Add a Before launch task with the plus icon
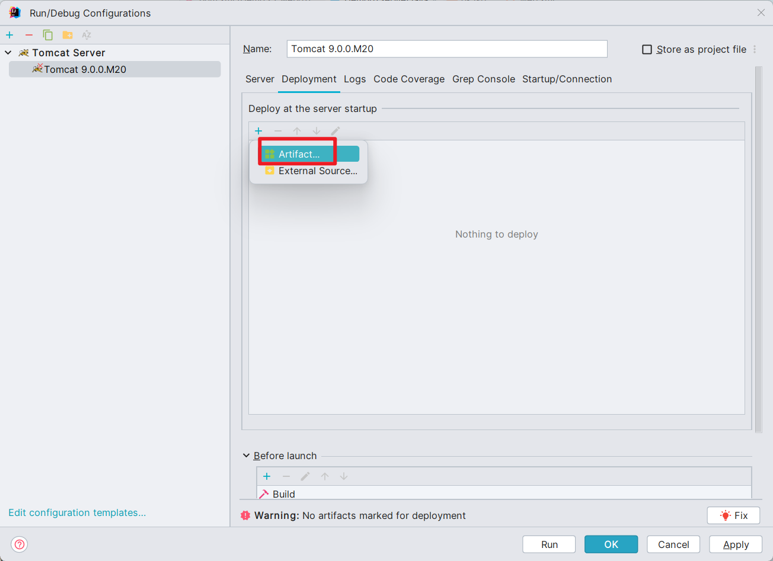 (x=267, y=476)
